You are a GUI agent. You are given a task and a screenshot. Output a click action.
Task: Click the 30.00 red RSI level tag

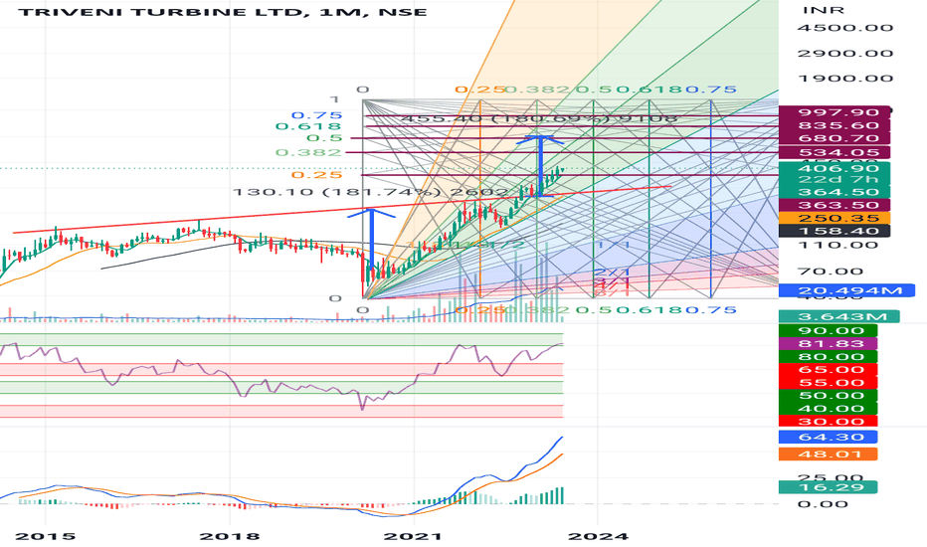(829, 422)
